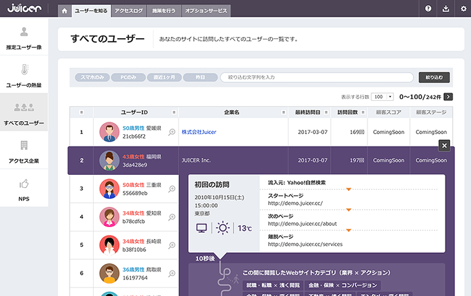The image size is (471, 296).
Task: Open アクセス企業 building sidebar item
Action: (24, 151)
